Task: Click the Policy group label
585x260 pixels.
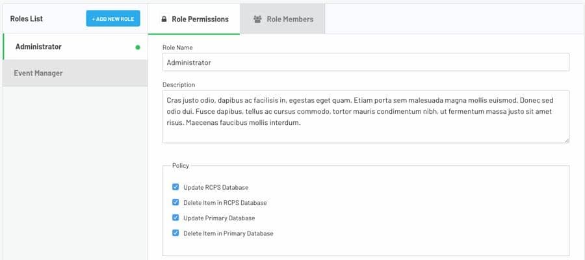Action: click(181, 166)
